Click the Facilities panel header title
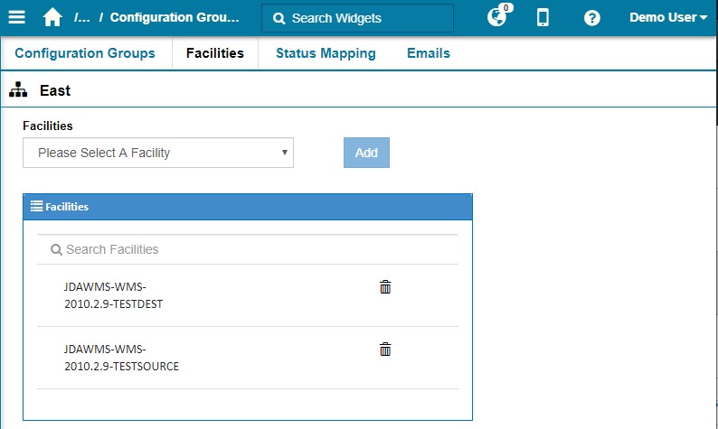This screenshot has height=429, width=718. (67, 207)
